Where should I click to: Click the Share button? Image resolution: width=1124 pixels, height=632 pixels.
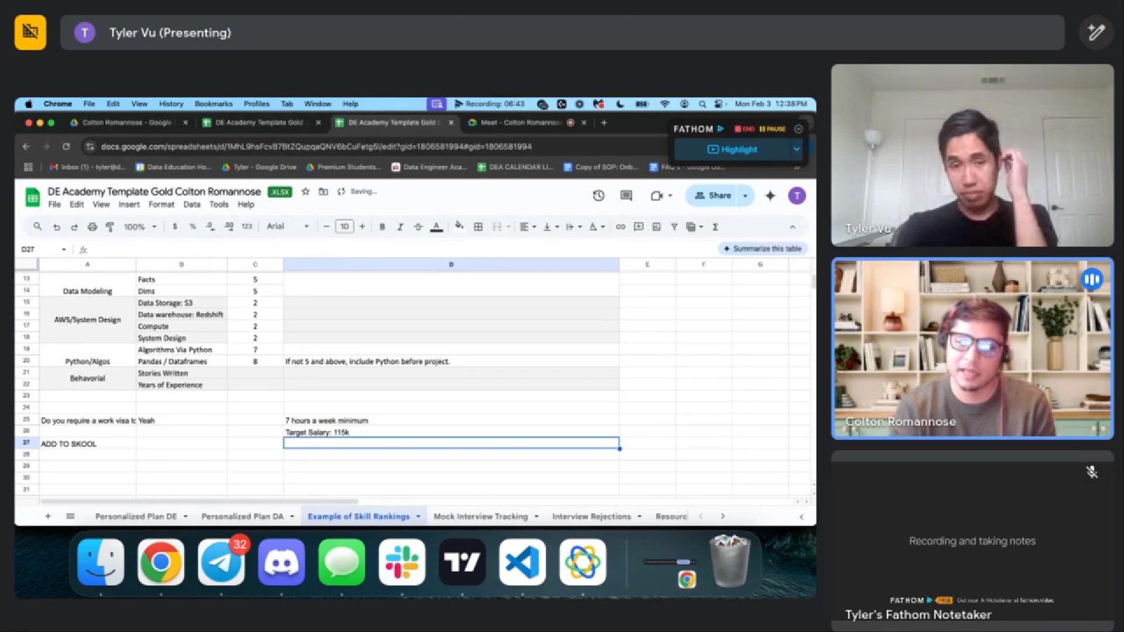(713, 195)
